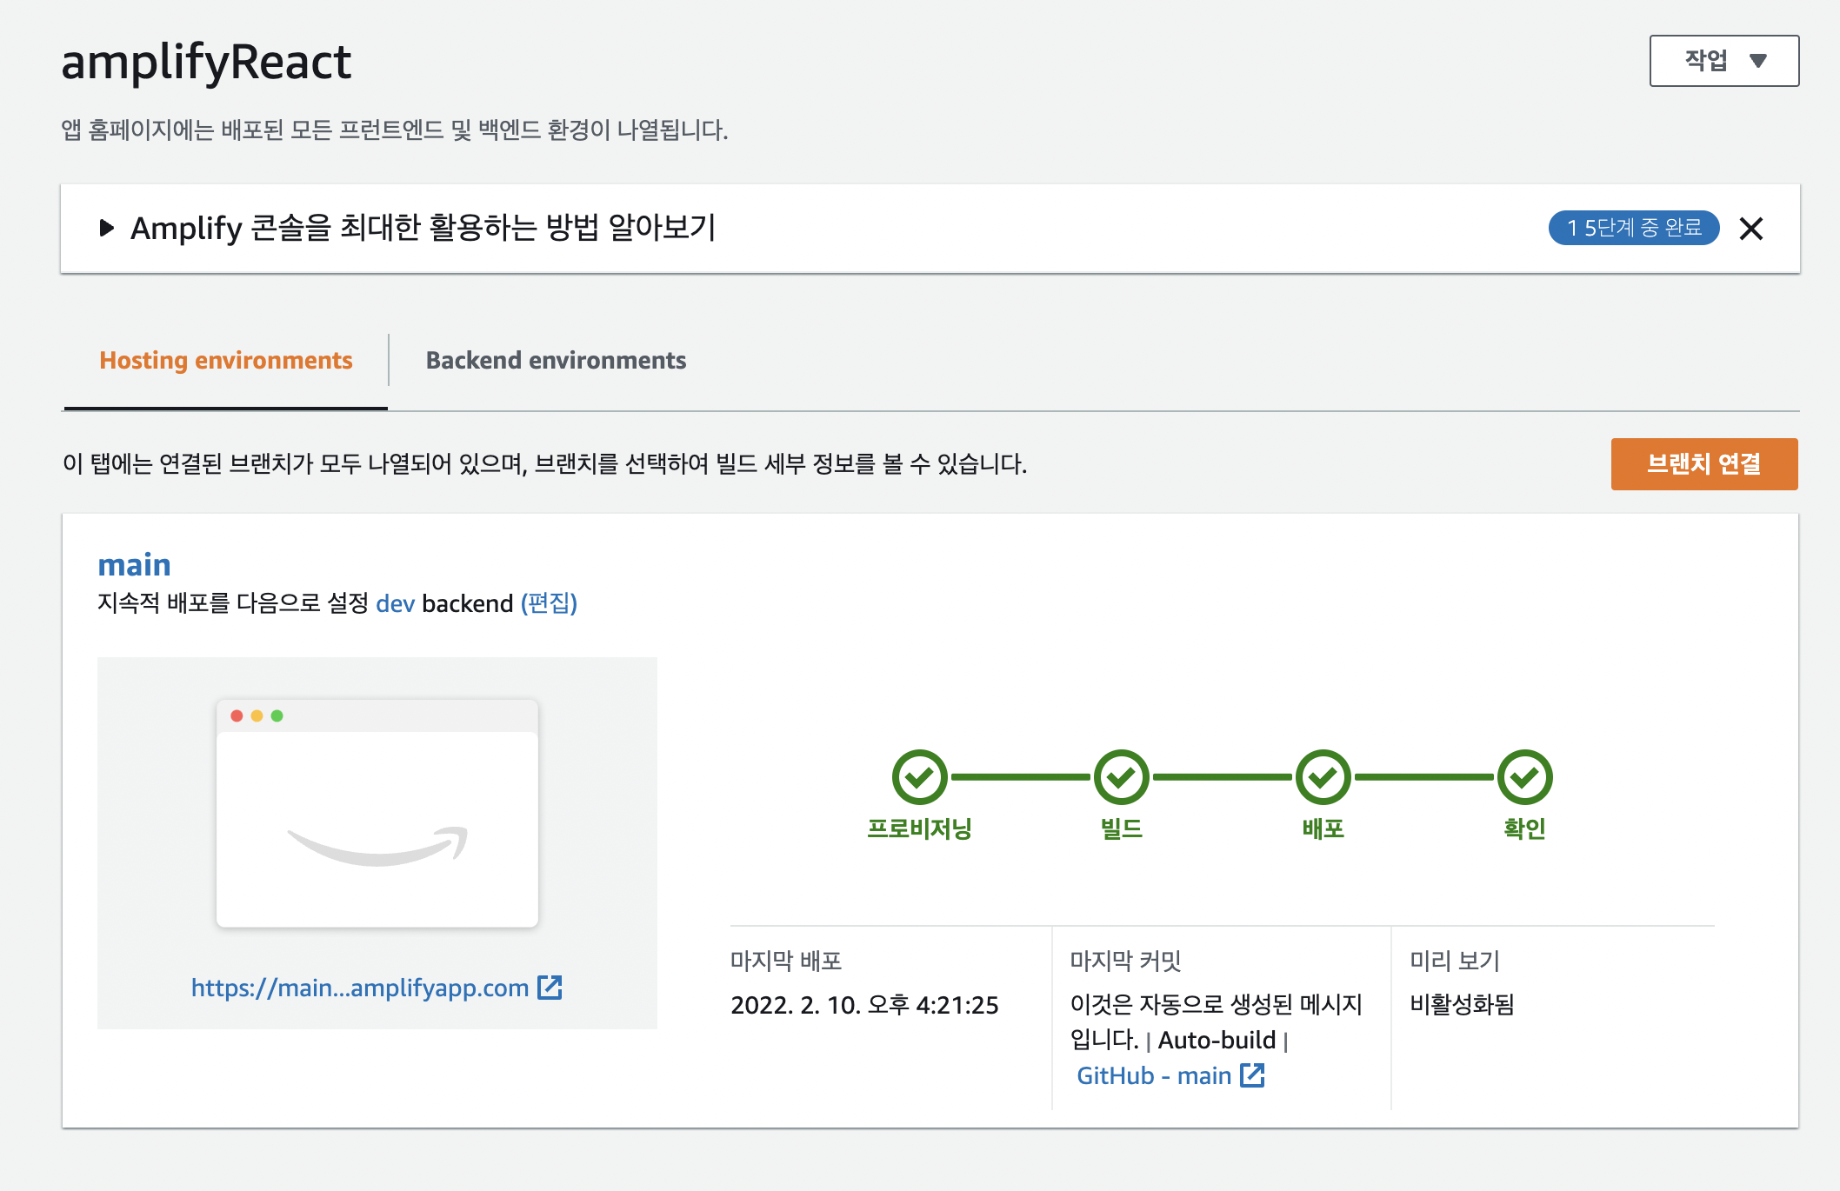Screen dimensions: 1840x1191
Task: Click the external link icon beside amplifyapp URL
Action: (x=550, y=988)
